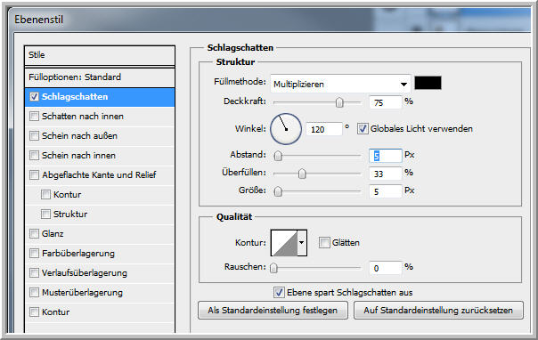Select the Farbüberlagerung row label
Image resolution: width=538 pixels, height=340 pixels.
point(78,254)
